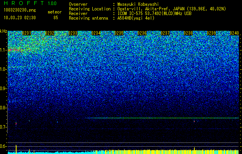The image size is (242, 154).
Task: Click the Receiving antenna field label
Action: (88, 18)
